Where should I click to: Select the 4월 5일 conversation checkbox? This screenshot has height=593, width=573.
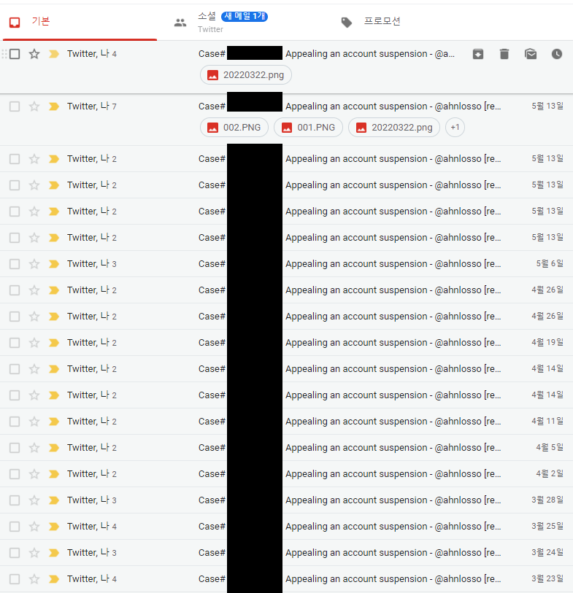click(x=15, y=448)
